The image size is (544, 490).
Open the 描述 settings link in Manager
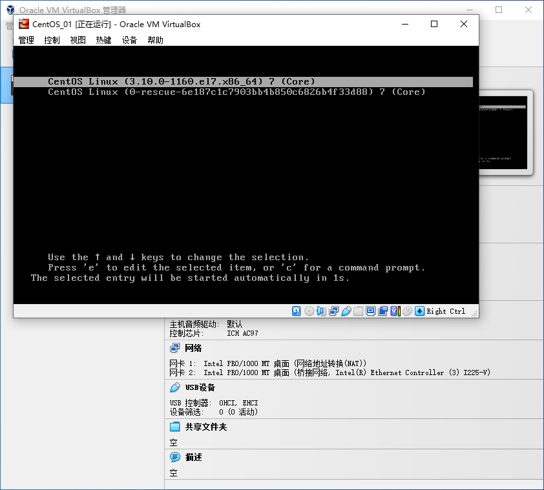193,457
